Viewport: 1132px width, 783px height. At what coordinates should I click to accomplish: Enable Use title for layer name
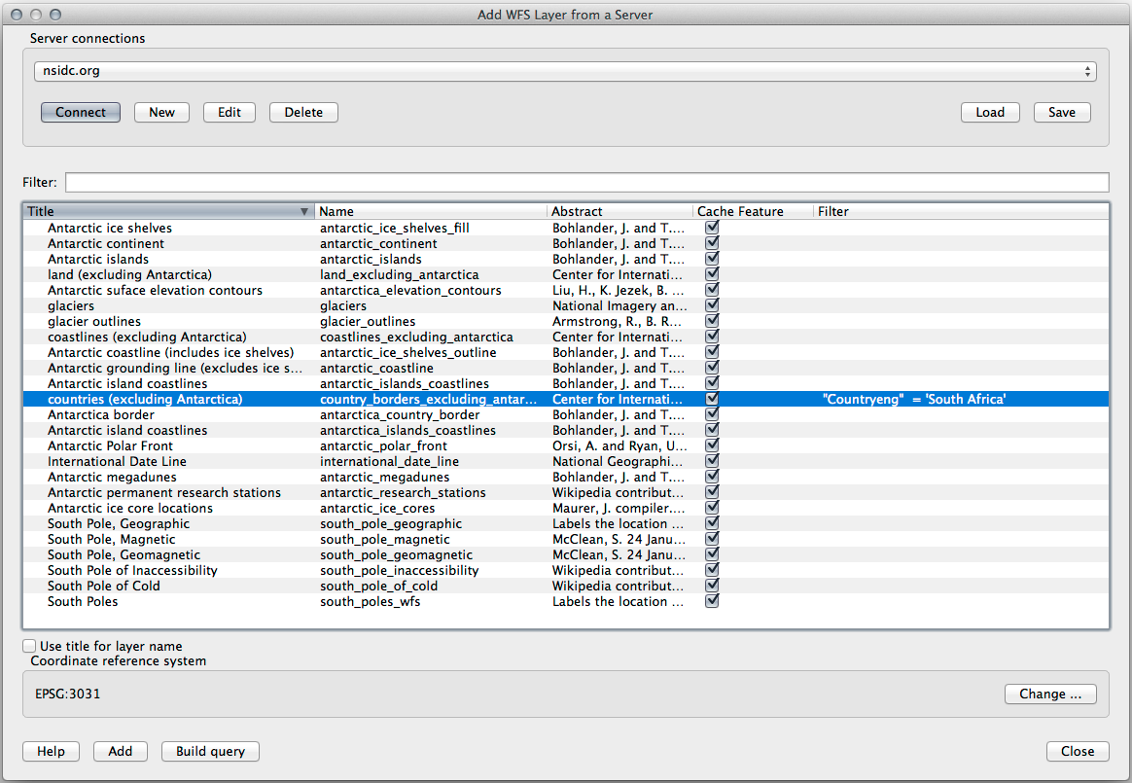click(x=30, y=646)
